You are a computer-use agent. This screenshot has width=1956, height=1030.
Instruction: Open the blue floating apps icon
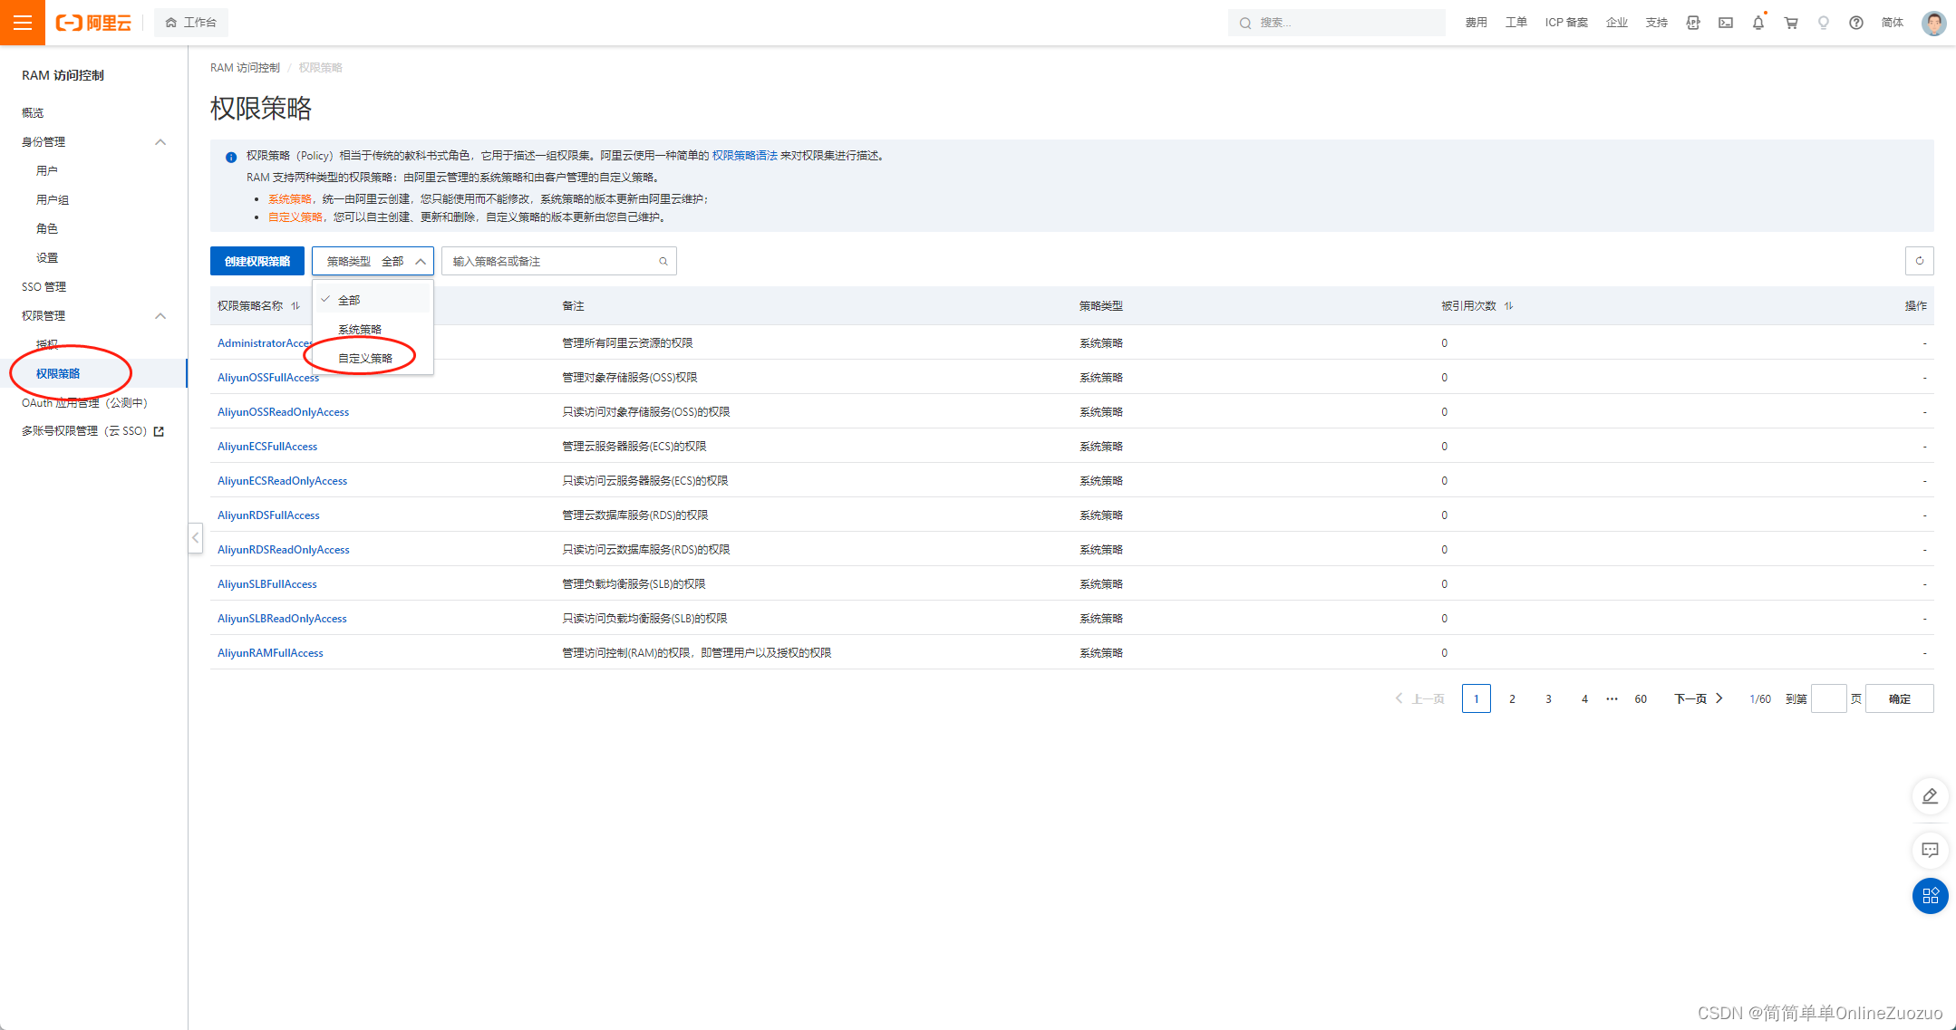[x=1931, y=896]
